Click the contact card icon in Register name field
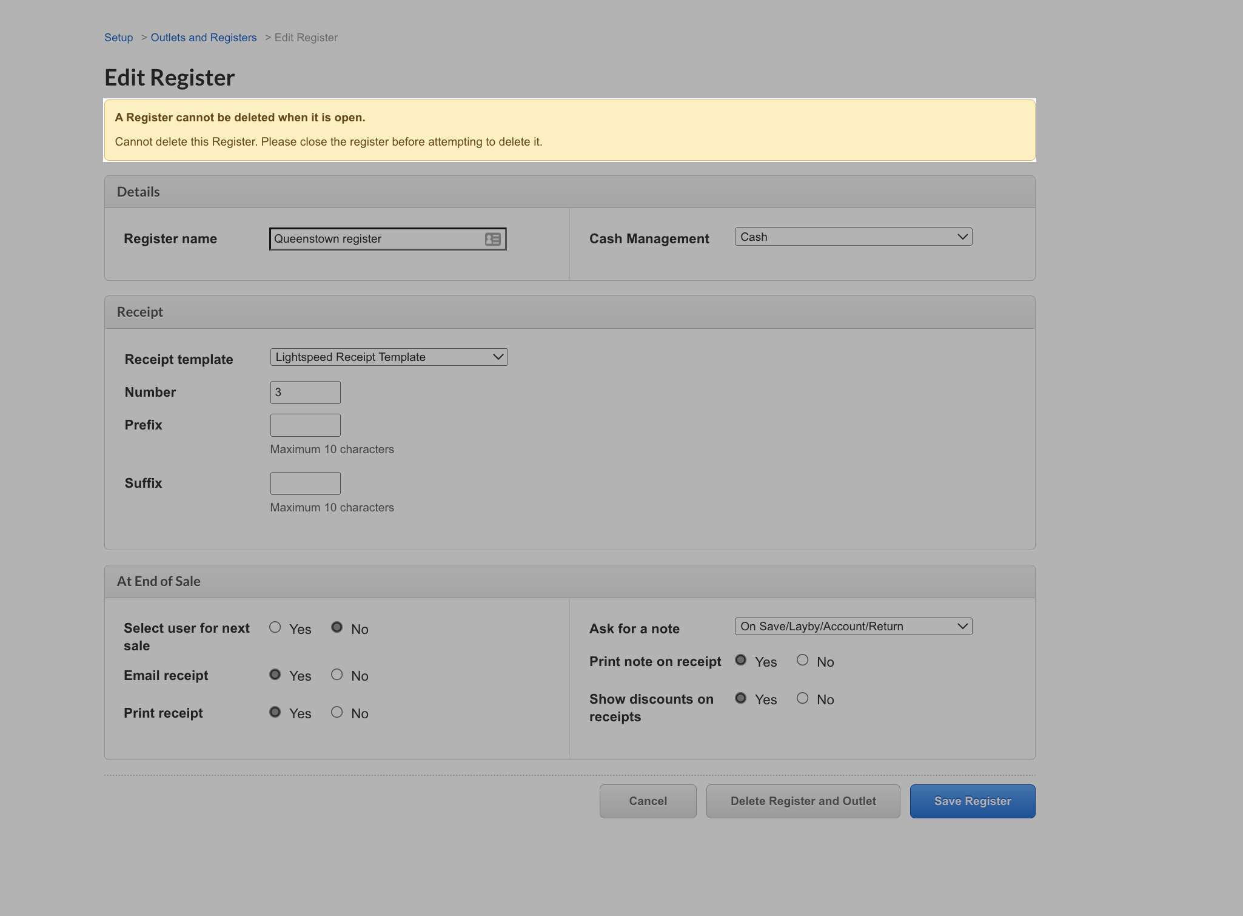Screen dimensions: 1243x916 click(x=491, y=238)
